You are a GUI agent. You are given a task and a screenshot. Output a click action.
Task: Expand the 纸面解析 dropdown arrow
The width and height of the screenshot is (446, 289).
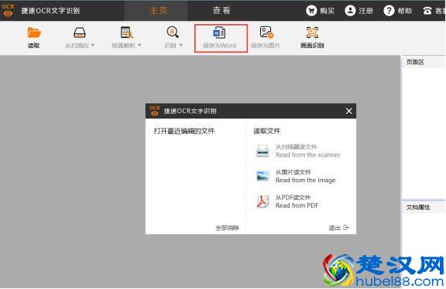coord(139,45)
